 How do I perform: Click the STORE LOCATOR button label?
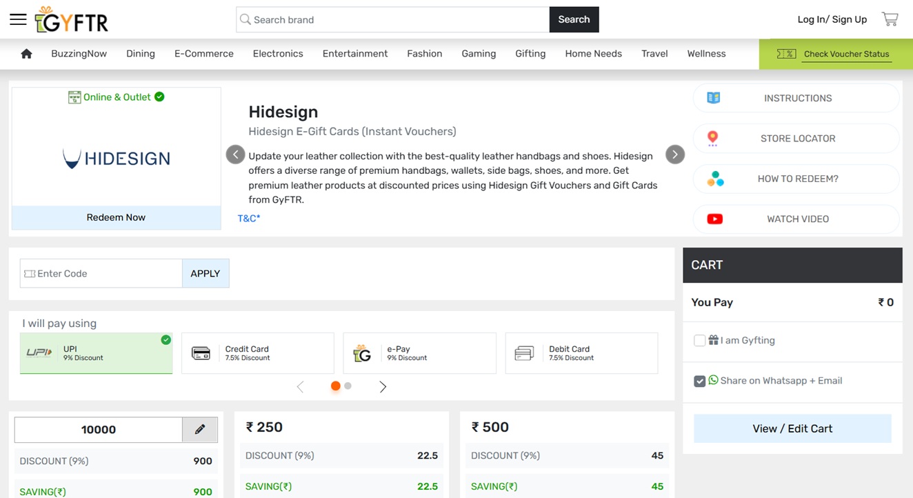point(798,139)
